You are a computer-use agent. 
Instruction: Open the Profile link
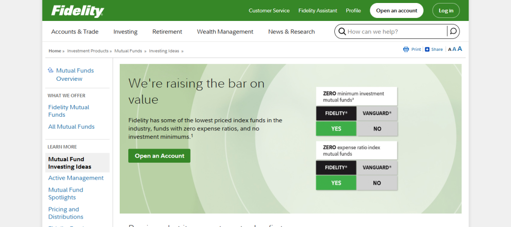353,10
